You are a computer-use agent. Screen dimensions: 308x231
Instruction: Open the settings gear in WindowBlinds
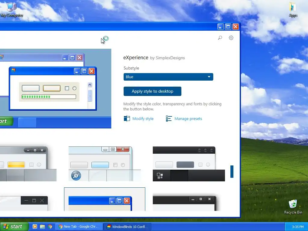pos(231,38)
